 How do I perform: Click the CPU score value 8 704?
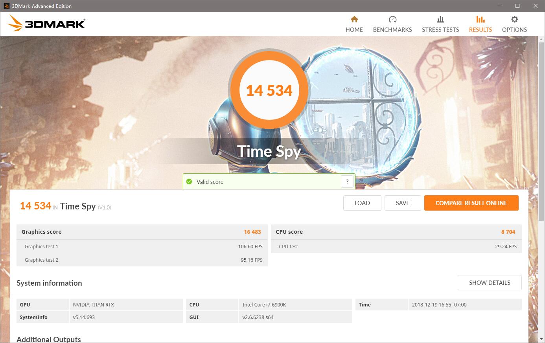click(508, 232)
